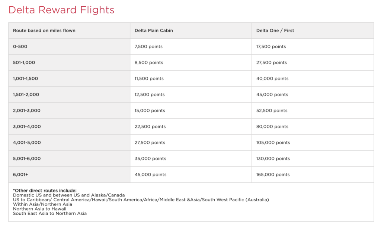Image resolution: width=381 pixels, height=230 pixels.
Task: Select the 5,001-6,000 route row label
Action: pos(27,159)
